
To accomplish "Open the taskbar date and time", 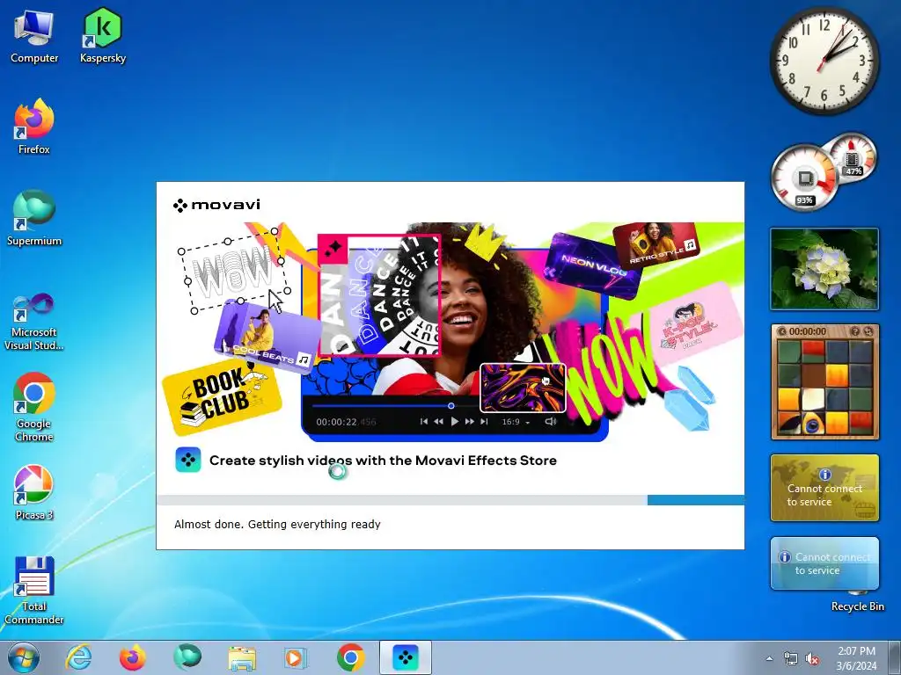I will coord(856,658).
